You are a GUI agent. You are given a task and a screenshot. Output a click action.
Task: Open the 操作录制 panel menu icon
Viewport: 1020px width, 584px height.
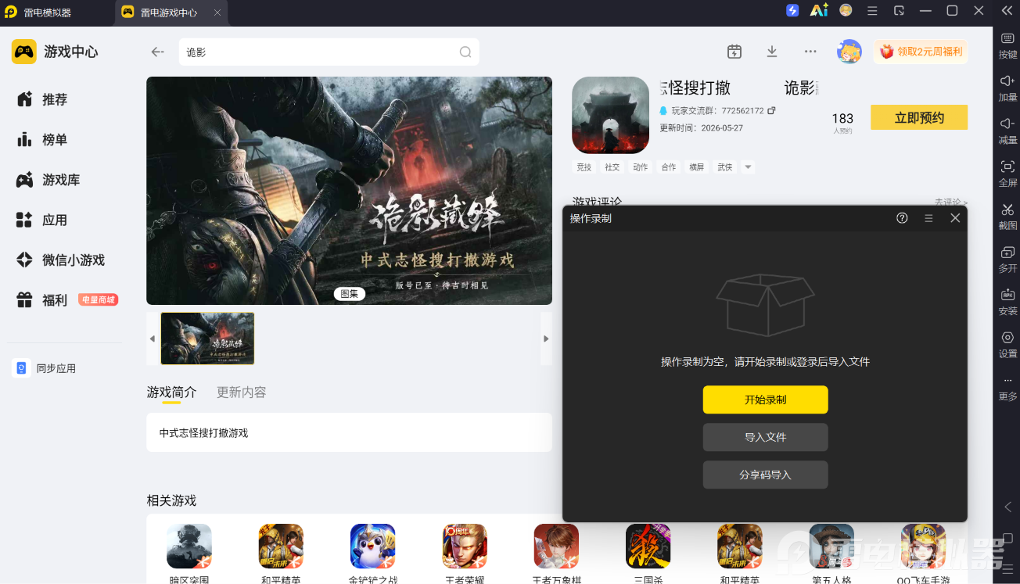click(x=928, y=218)
